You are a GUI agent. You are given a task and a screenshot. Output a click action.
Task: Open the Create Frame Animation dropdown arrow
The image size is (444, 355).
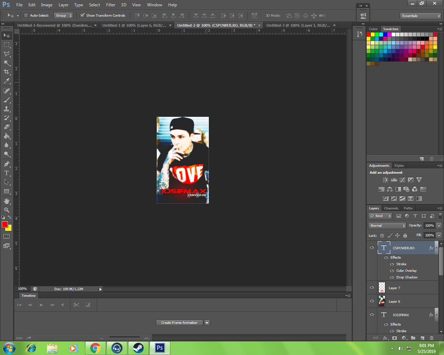[207, 323]
